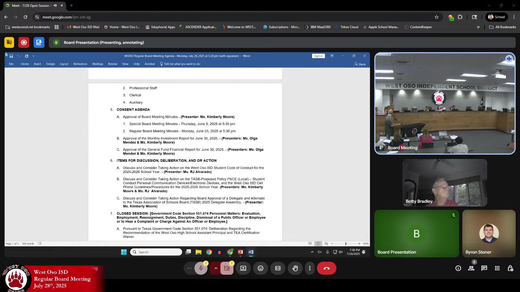Viewport: 520px width, 292px height.
Task: Click the taskbar Search box in shared screen
Action: pos(156,252)
